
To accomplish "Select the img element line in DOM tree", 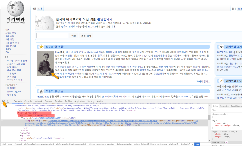I will point(105,123).
